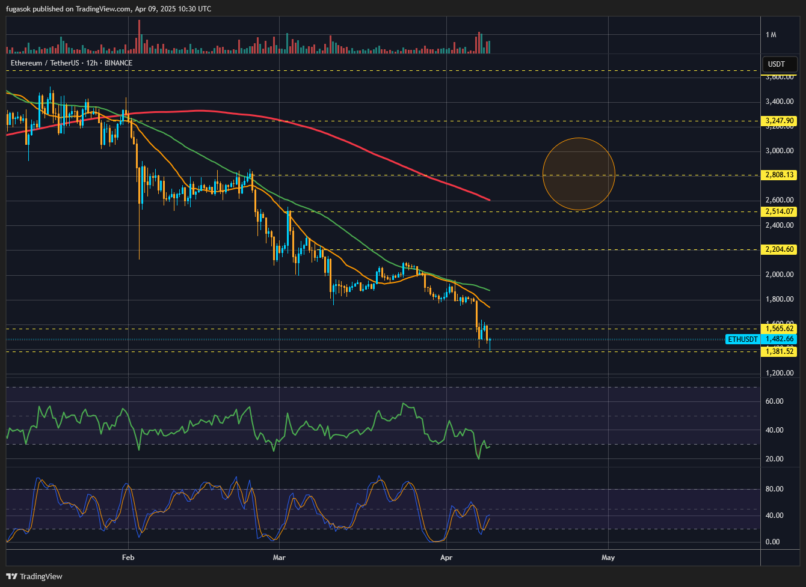
Task: Click the 2,400.00 price axis label
Action: click(x=780, y=225)
